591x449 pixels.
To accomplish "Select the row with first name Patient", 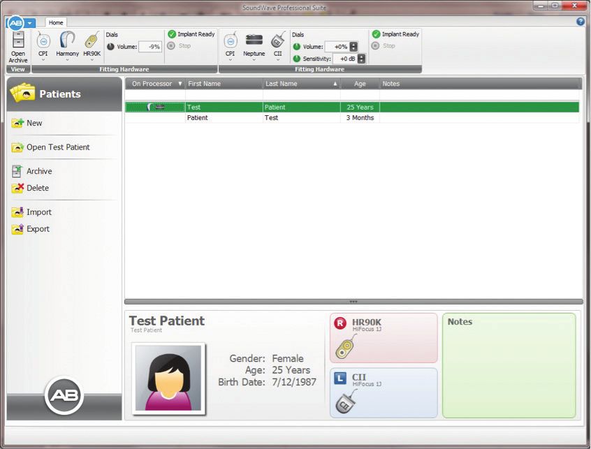I will click(352, 117).
